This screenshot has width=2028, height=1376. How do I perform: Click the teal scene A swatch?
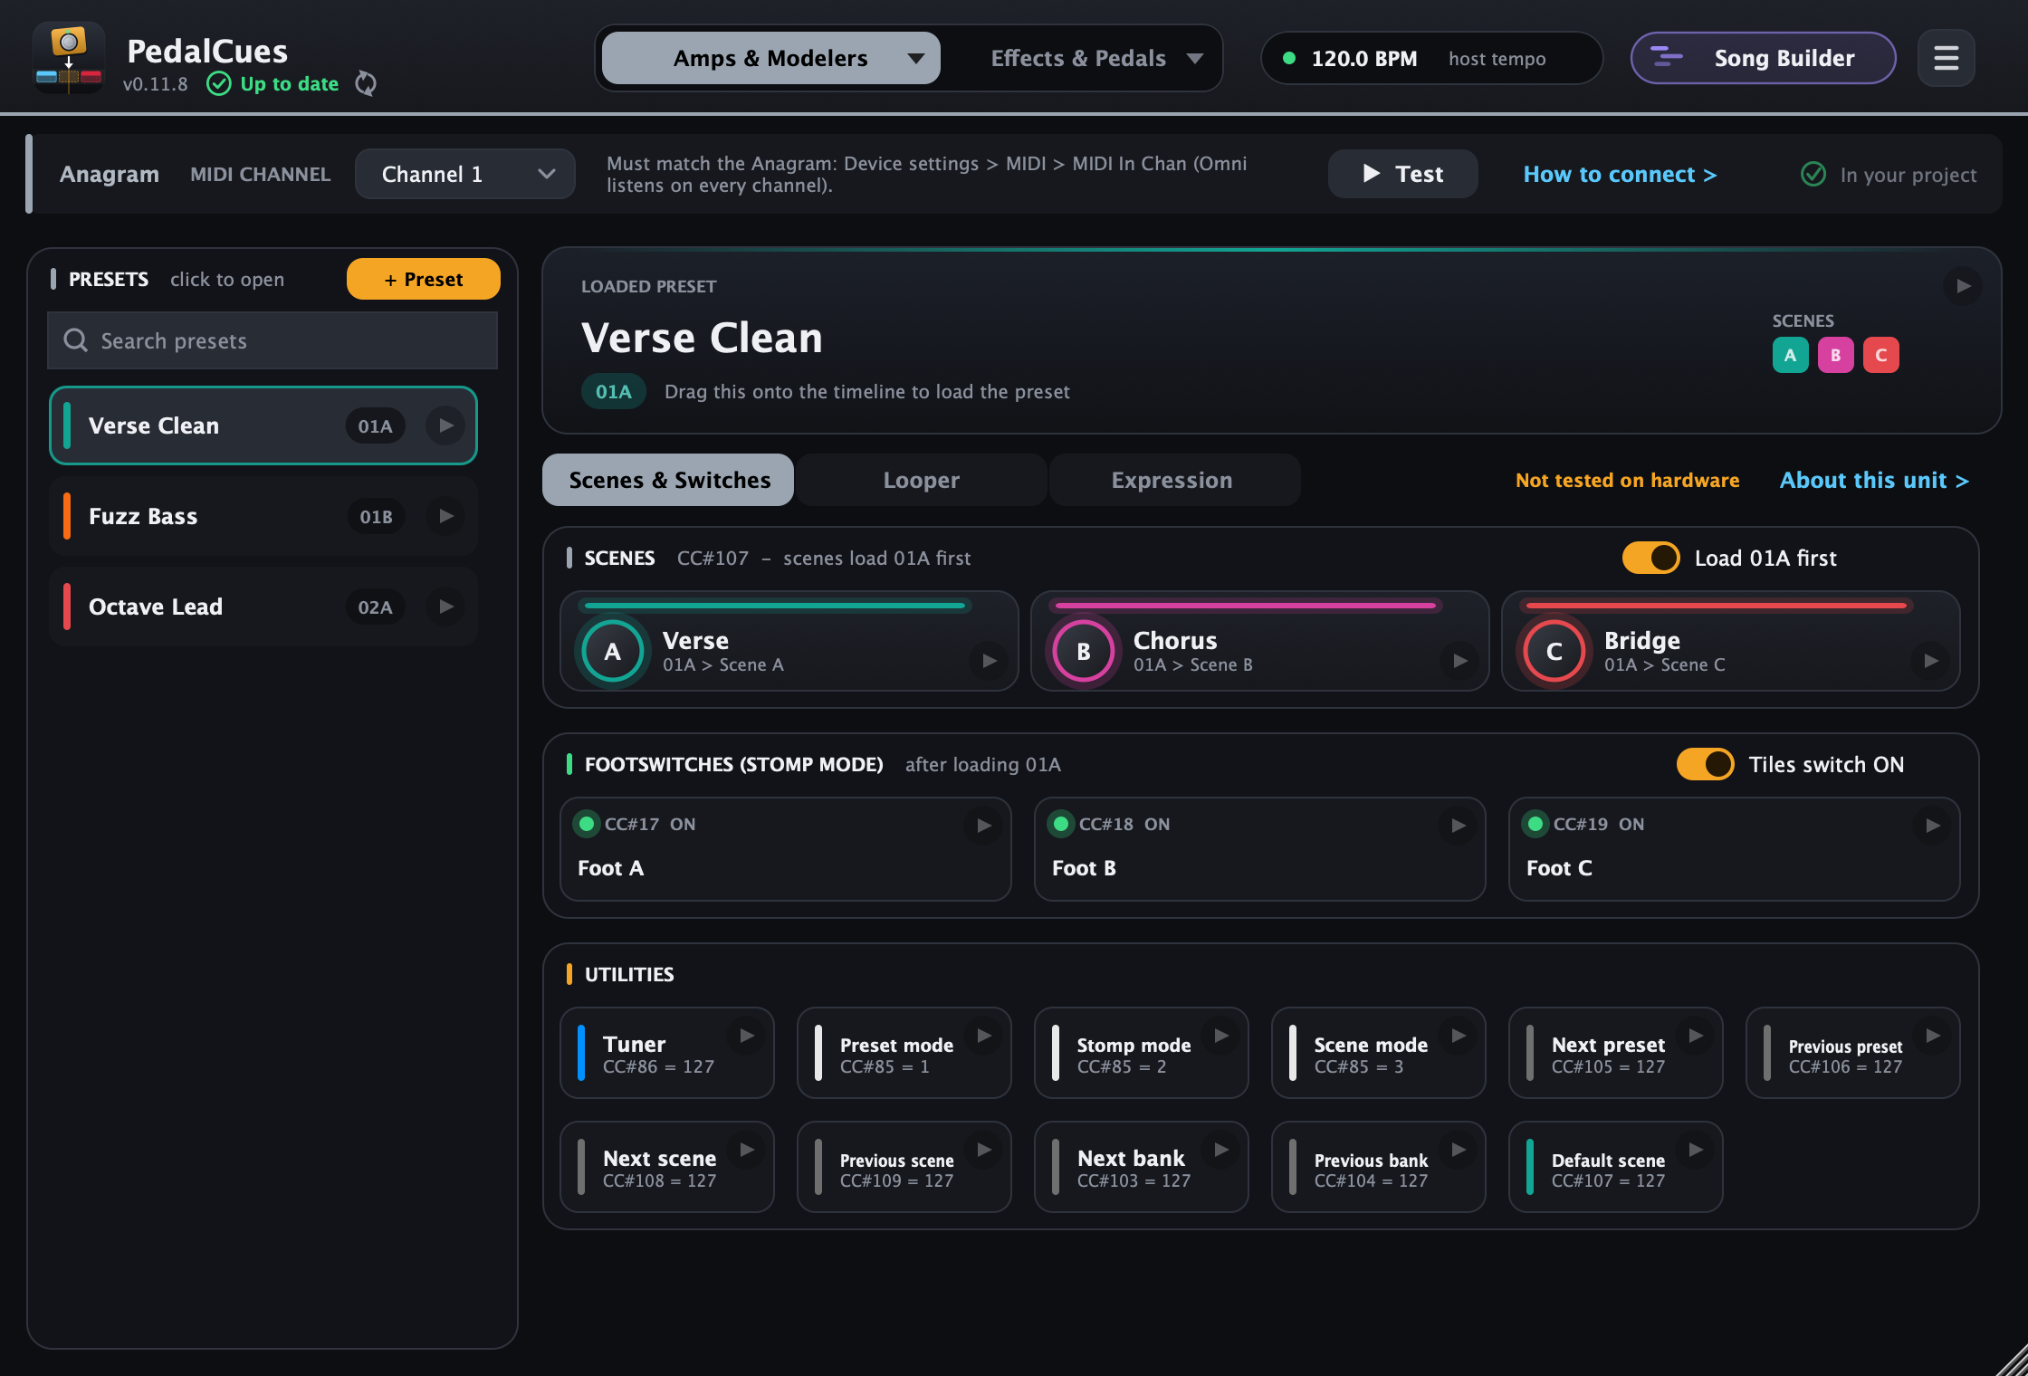pyautogui.click(x=1790, y=355)
